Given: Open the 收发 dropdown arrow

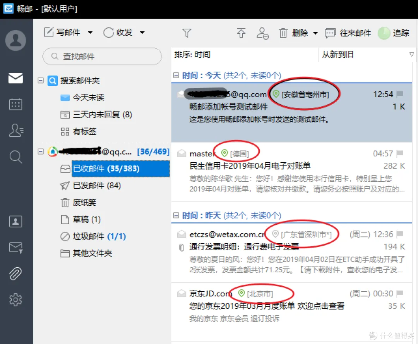Looking at the screenshot, I should click(x=142, y=33).
